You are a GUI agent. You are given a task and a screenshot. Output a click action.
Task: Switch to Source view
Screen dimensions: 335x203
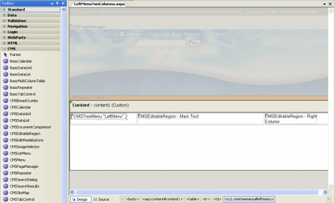(x=101, y=199)
